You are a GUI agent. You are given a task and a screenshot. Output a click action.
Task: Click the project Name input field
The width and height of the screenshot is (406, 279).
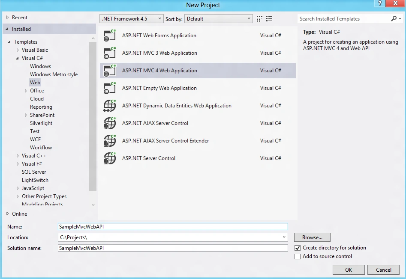(173, 226)
